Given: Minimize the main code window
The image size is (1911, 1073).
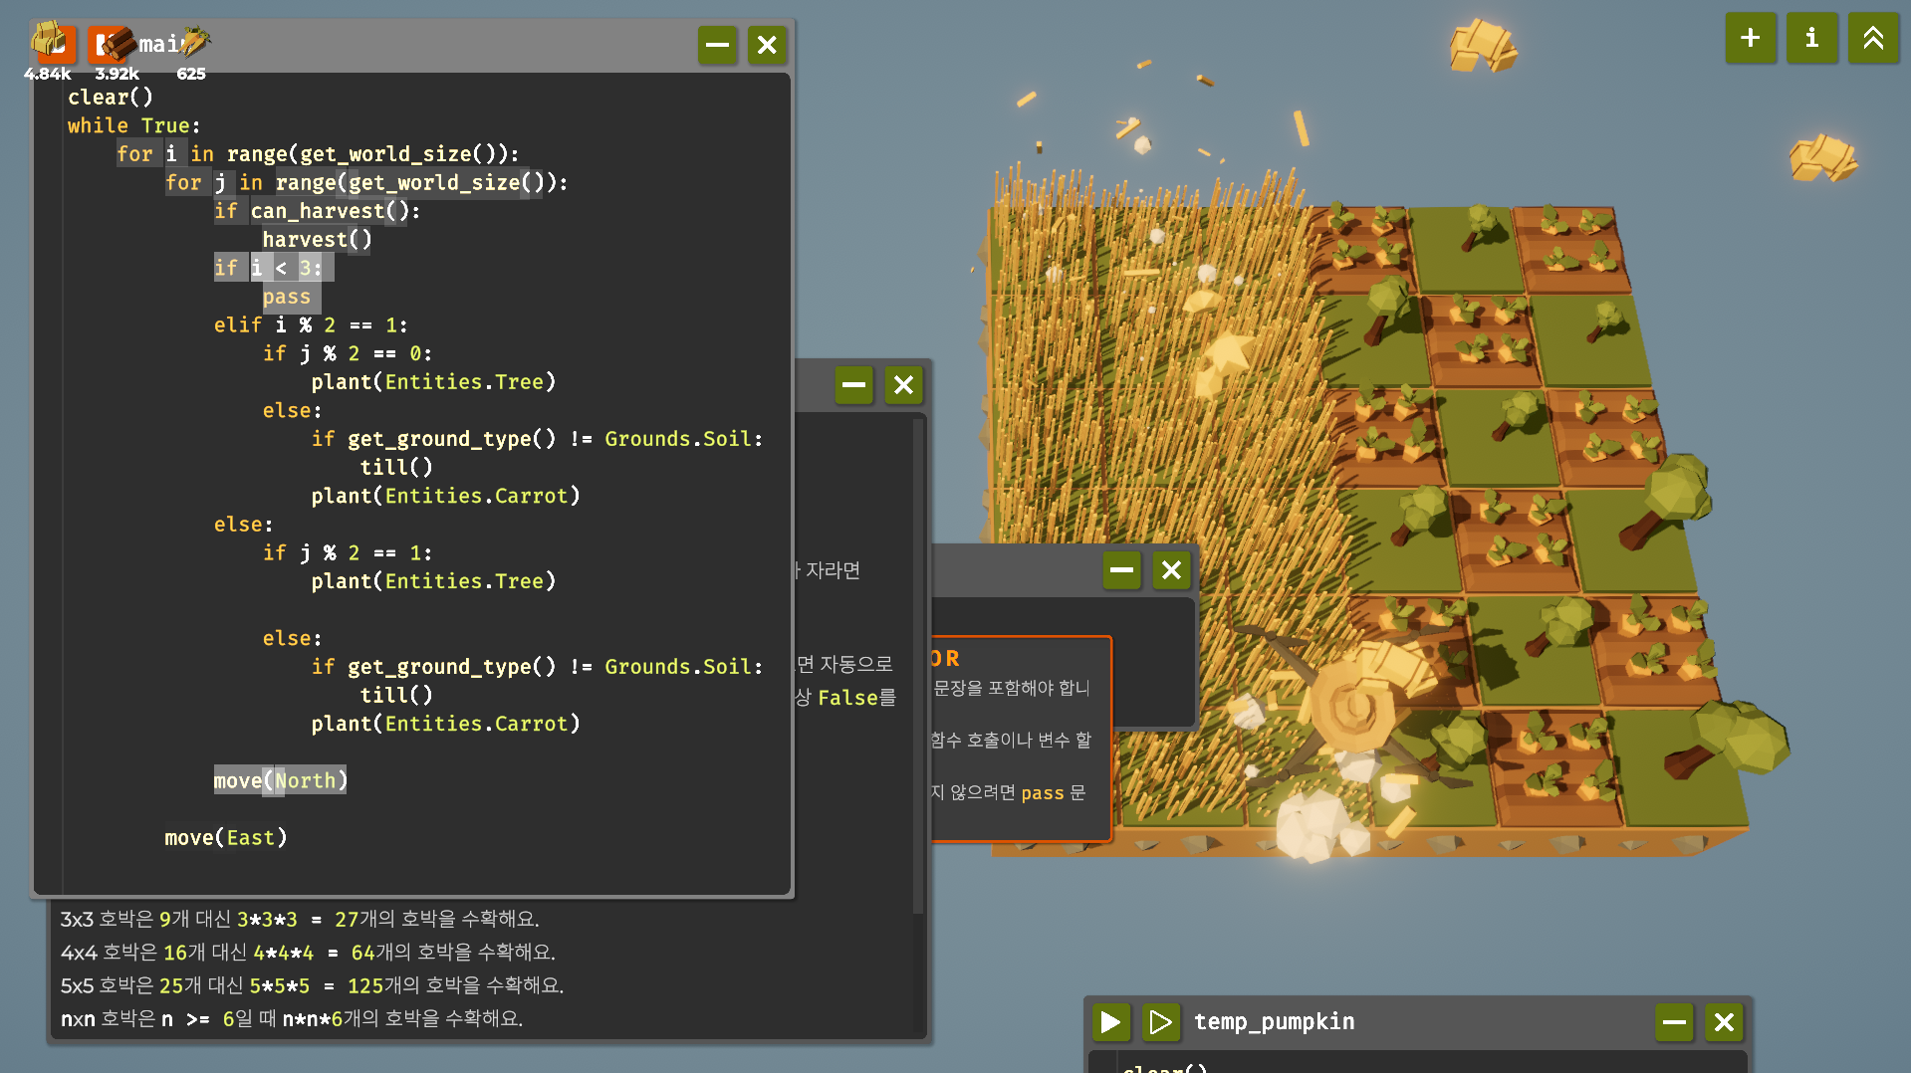Looking at the screenshot, I should [717, 45].
